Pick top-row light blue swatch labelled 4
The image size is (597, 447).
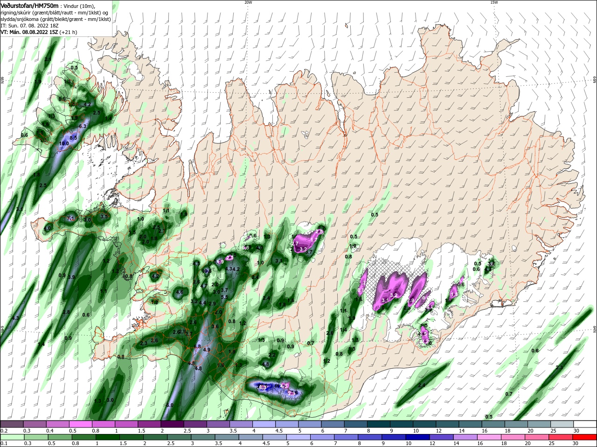coord(264,424)
